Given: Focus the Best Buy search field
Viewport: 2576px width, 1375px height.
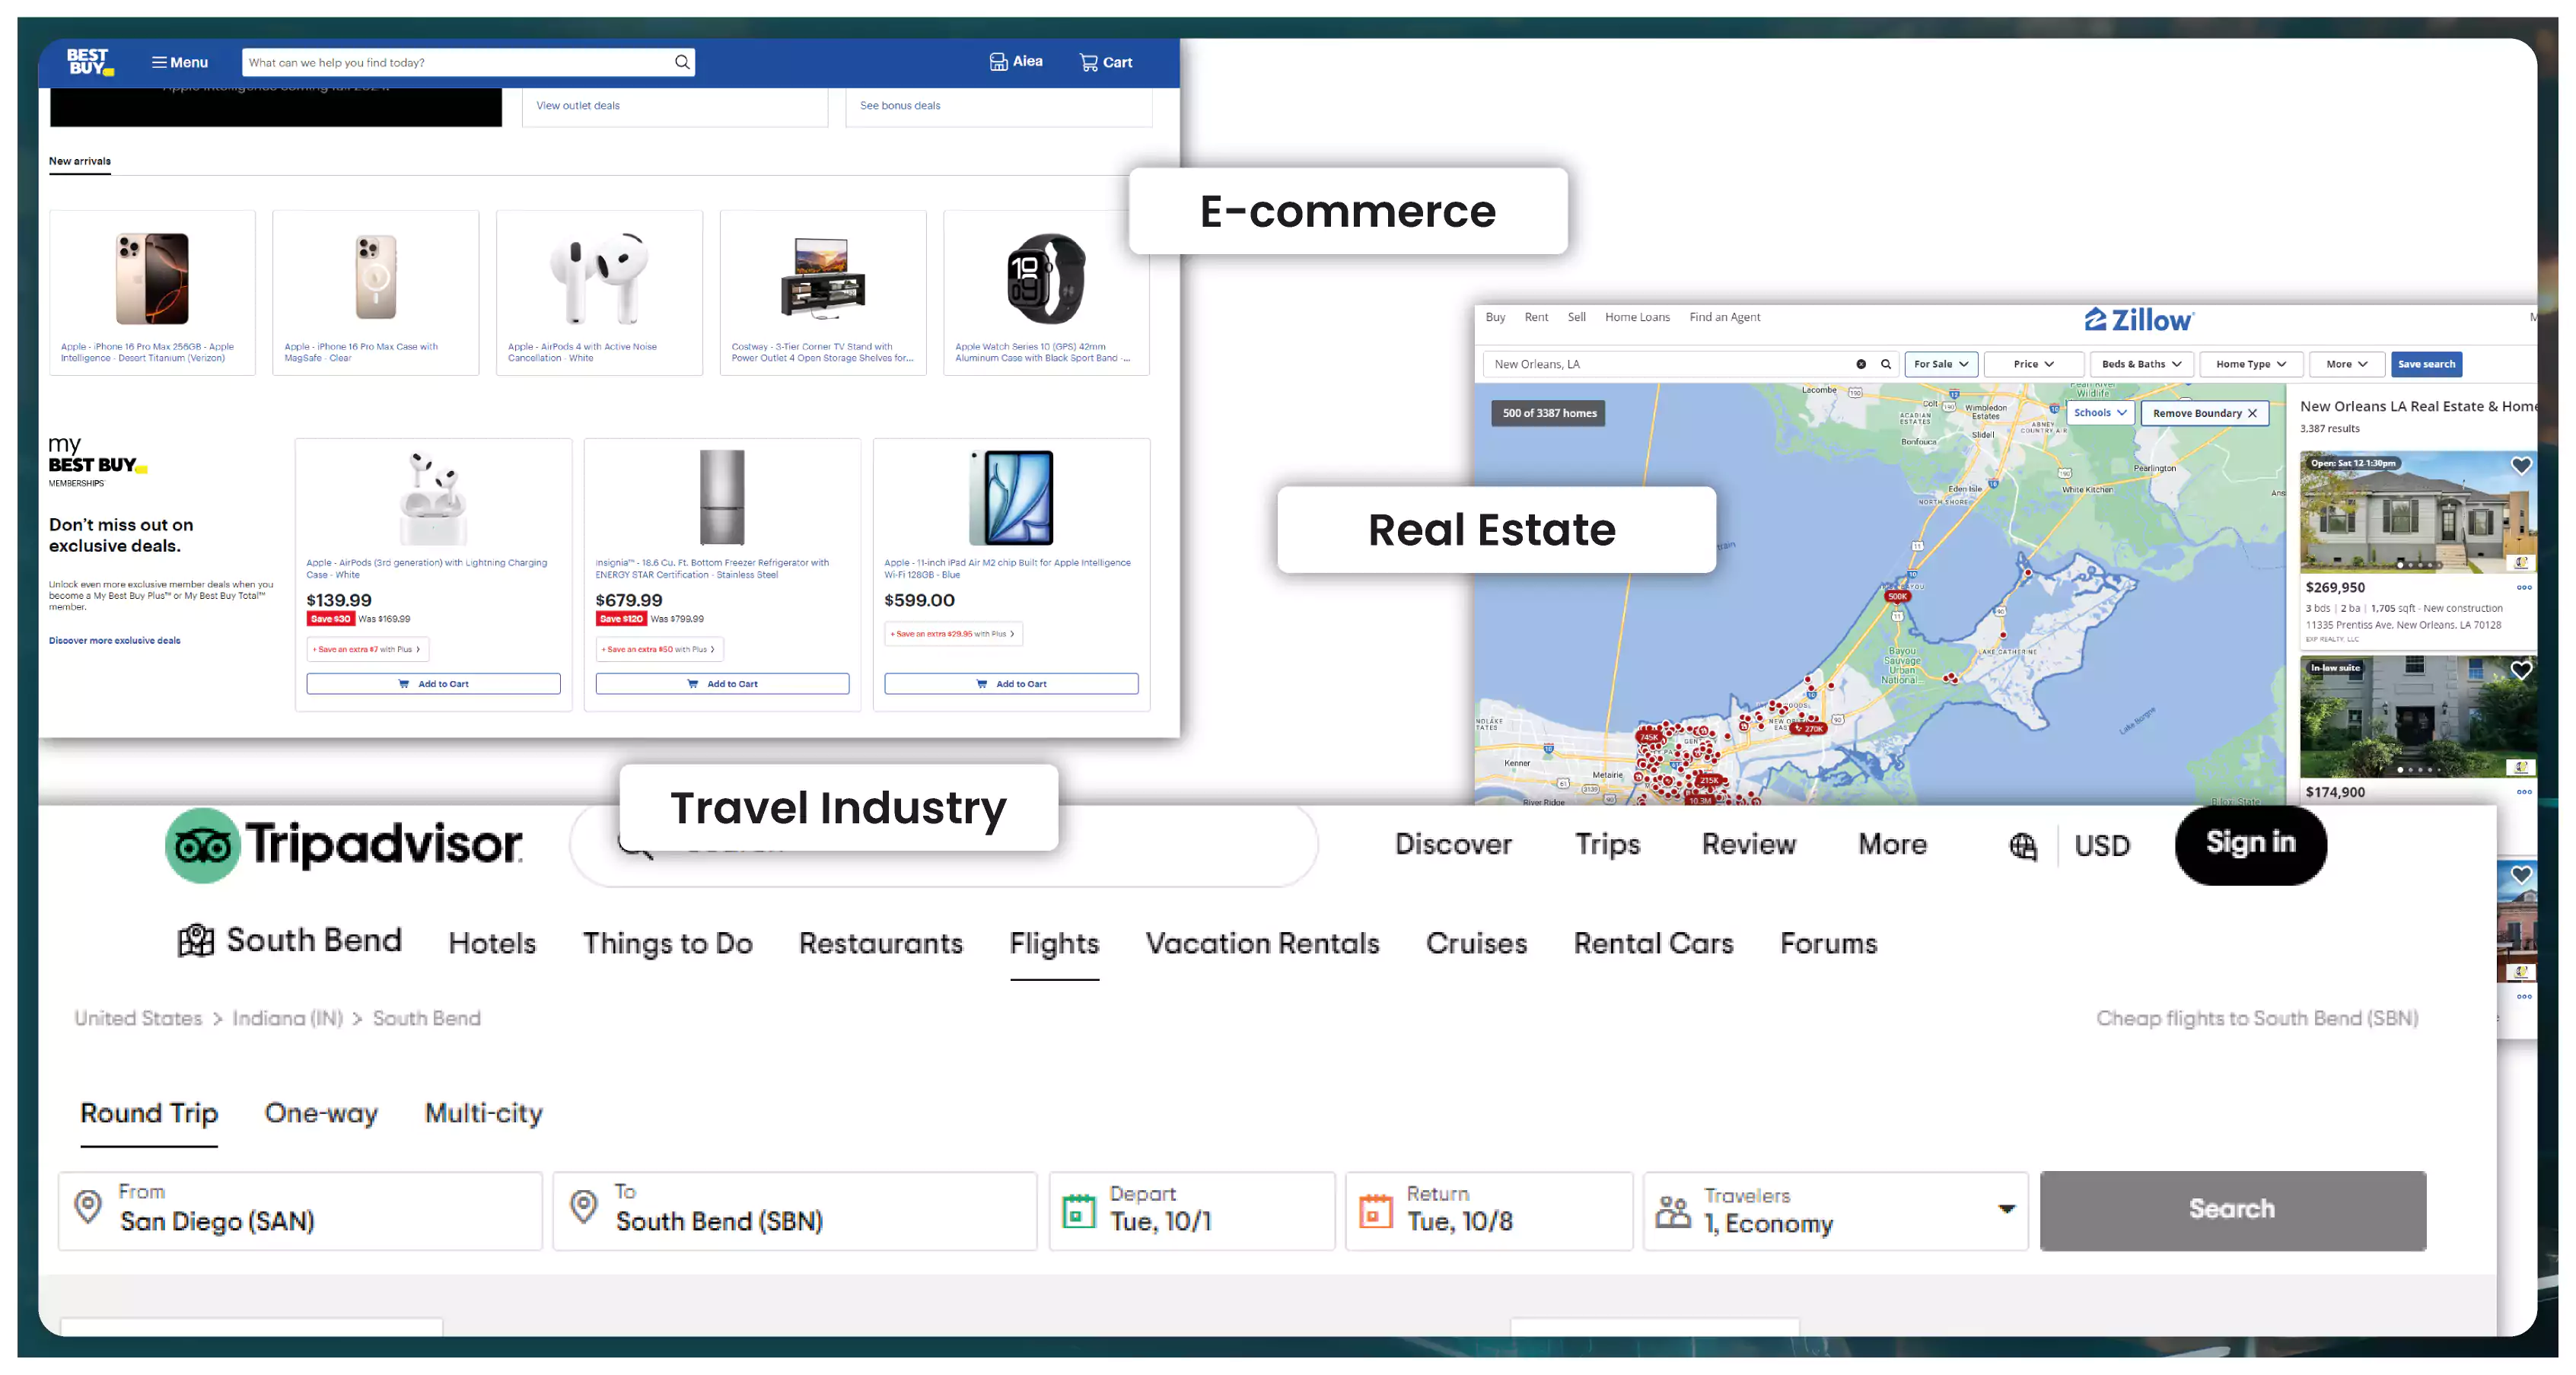Looking at the screenshot, I should click(468, 62).
